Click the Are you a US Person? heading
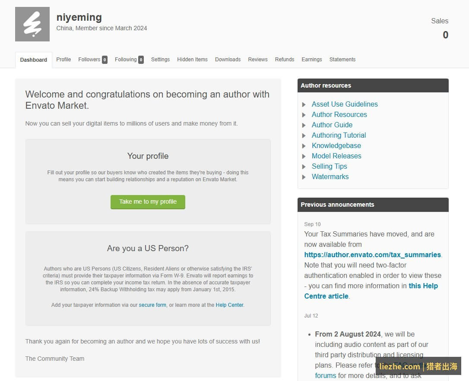This screenshot has width=469, height=381. click(148, 249)
